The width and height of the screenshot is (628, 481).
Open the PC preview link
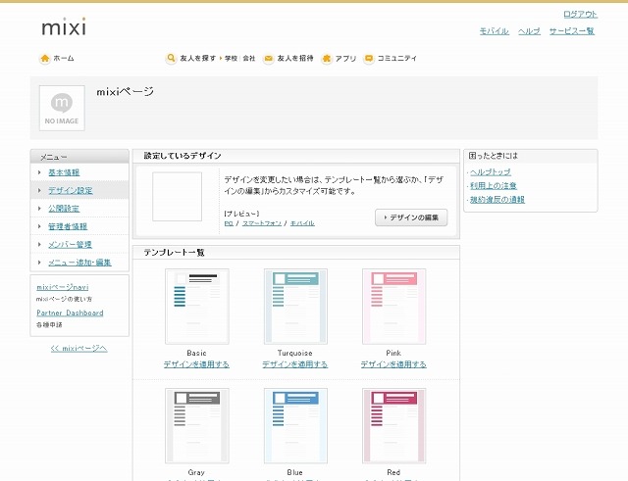pyautogui.click(x=229, y=223)
